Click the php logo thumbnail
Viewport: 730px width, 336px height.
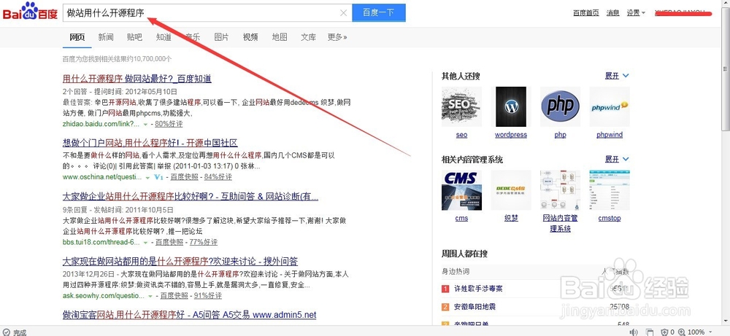pyautogui.click(x=560, y=106)
